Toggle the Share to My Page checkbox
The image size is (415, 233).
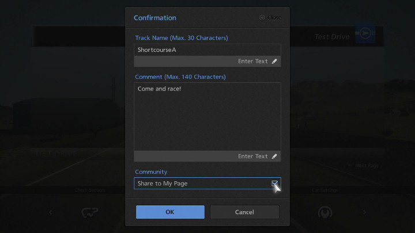[274, 184]
